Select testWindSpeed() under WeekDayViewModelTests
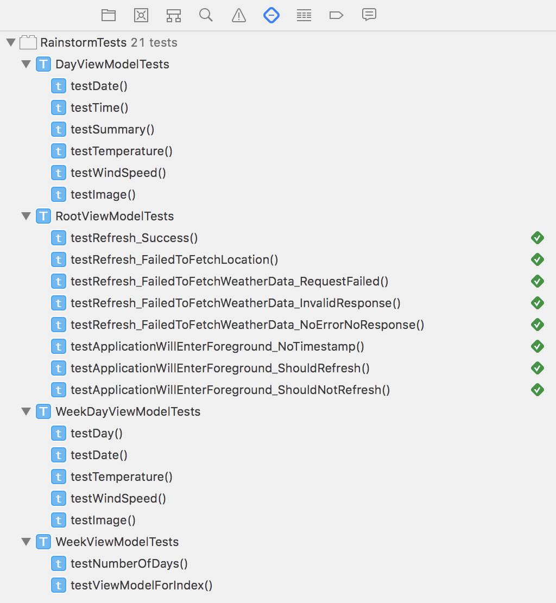Screen dimensions: 556x603 point(118,498)
